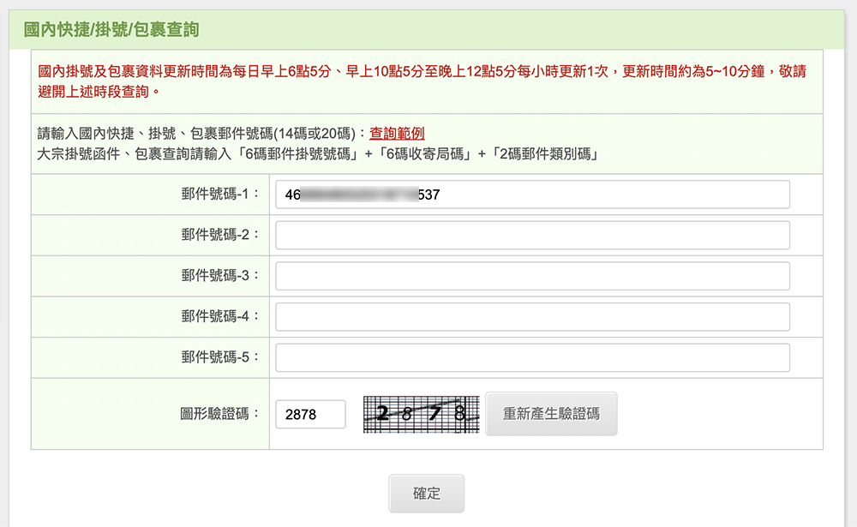This screenshot has height=527, width=857.
Task: Click the 圖形驗證碼 input box
Action: point(310,415)
